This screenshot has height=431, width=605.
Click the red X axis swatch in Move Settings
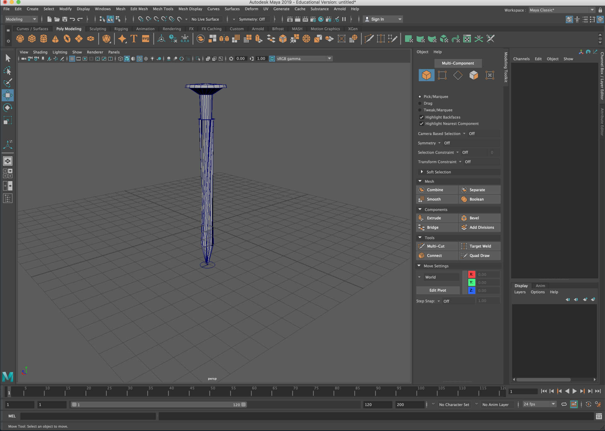[472, 274]
